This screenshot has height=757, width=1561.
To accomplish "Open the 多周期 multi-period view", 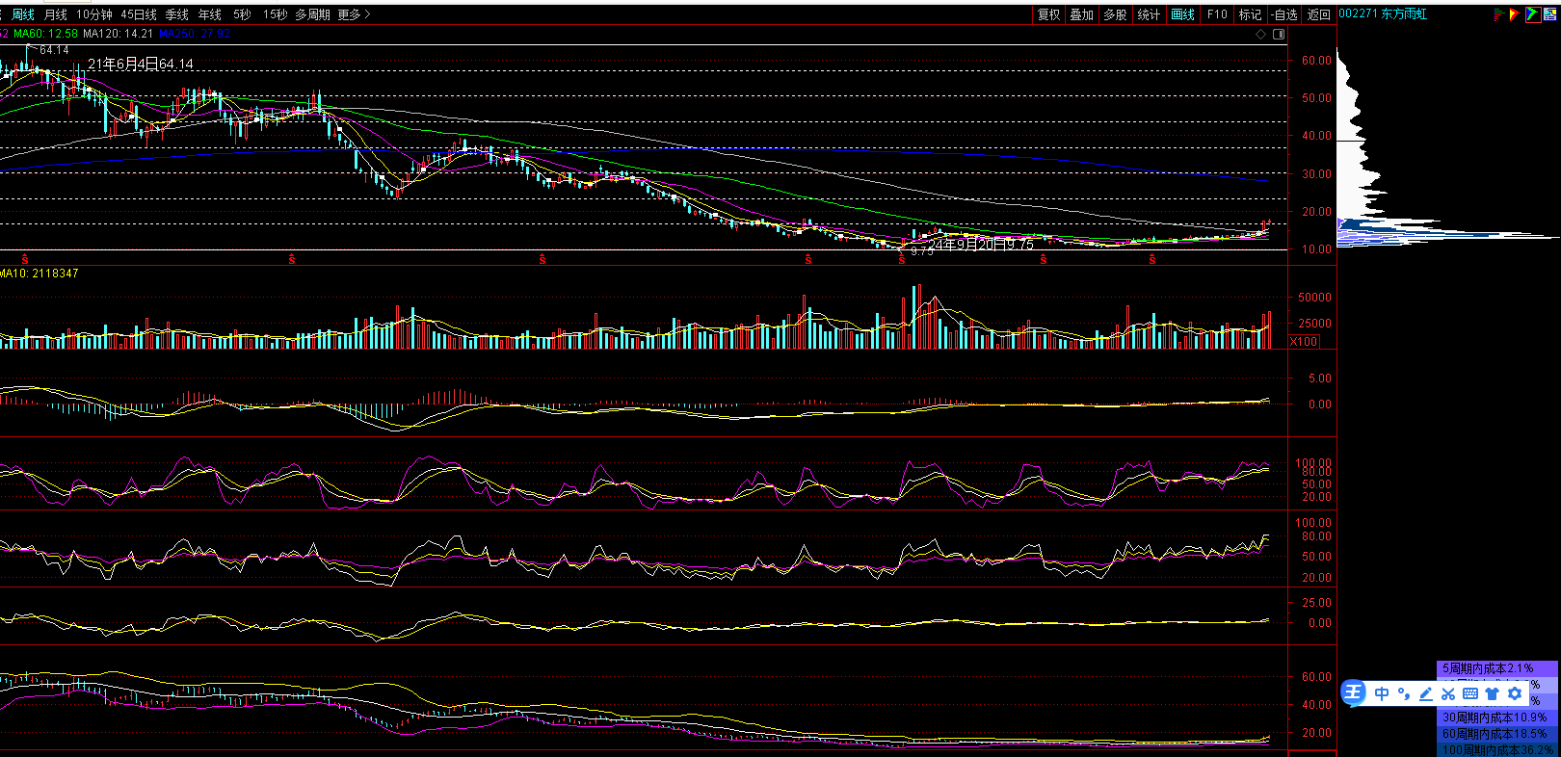I will (313, 14).
